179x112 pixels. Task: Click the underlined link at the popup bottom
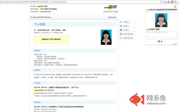pos(175,44)
